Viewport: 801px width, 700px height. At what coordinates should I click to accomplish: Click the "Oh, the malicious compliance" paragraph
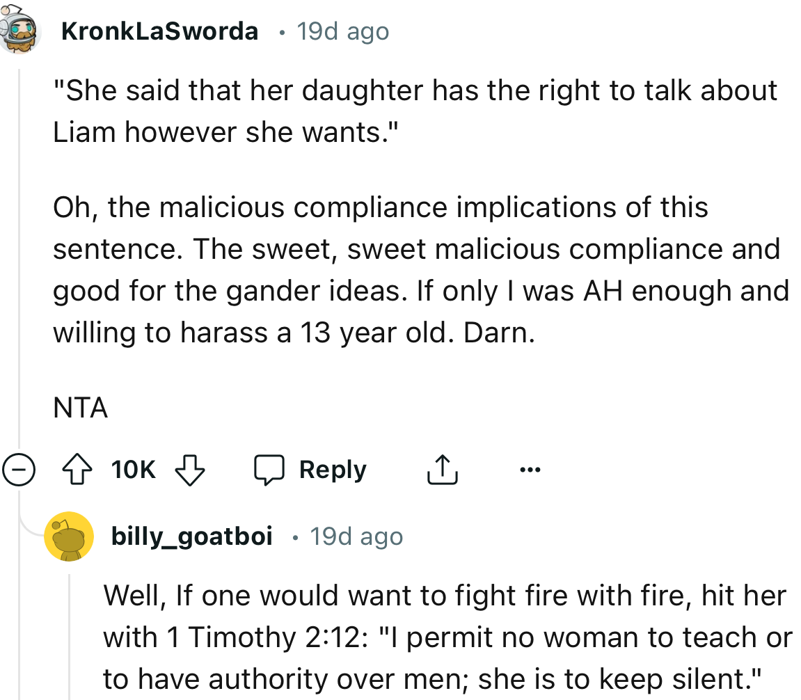click(420, 270)
